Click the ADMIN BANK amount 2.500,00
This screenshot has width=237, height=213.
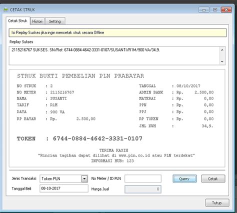tap(204, 92)
